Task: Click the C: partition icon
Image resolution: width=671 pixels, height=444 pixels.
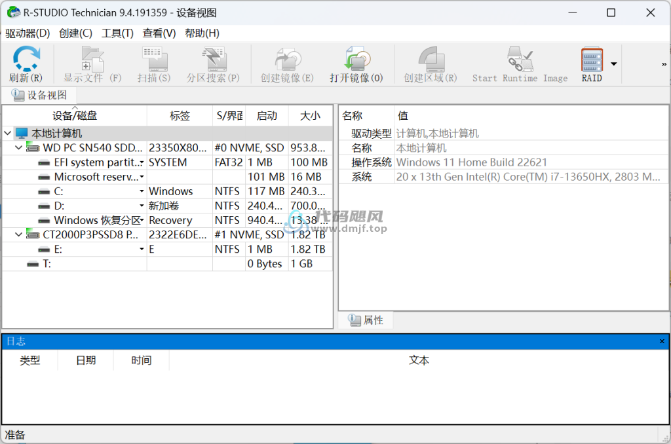Action: [x=44, y=192]
